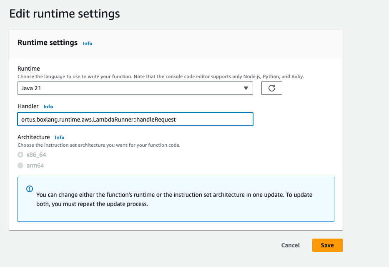Image resolution: width=389 pixels, height=267 pixels.
Task: Open the Java 21 runtime selector
Action: [135, 88]
